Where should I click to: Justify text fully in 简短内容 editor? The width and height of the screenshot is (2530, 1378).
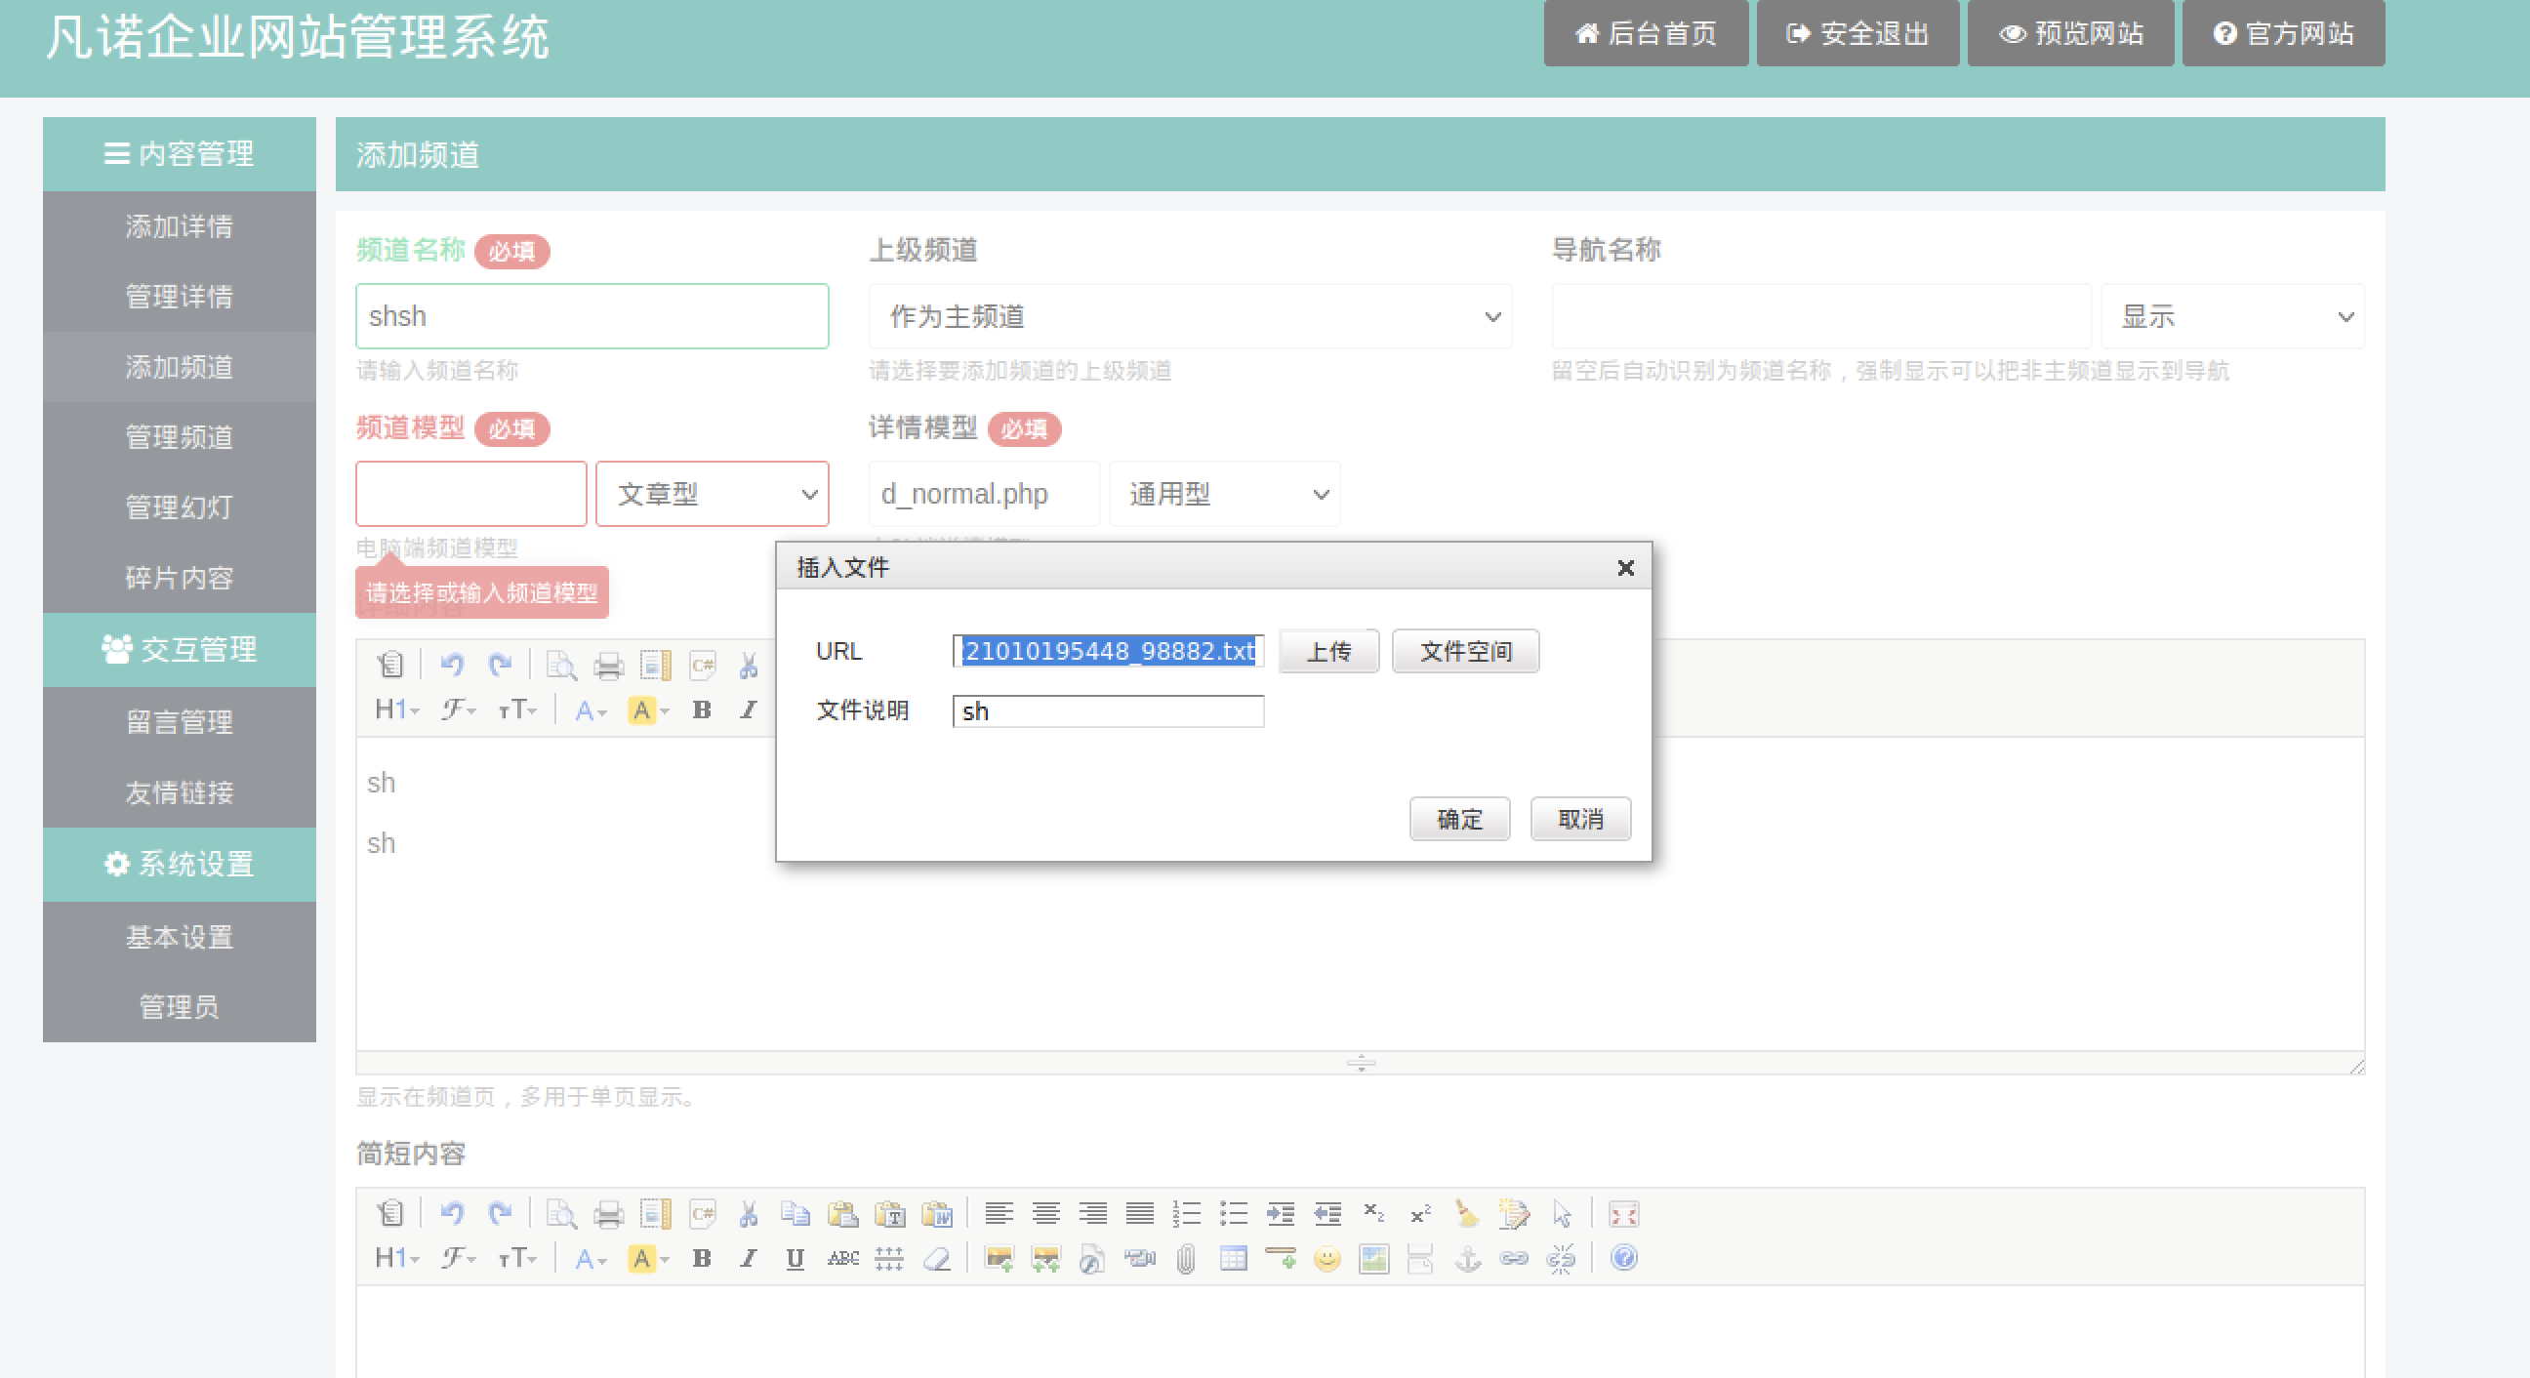[1139, 1214]
